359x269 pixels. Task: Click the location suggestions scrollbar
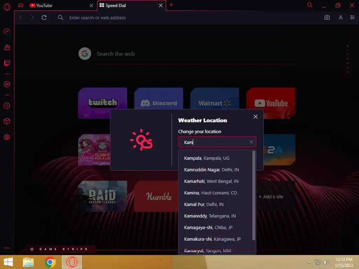pos(254,195)
